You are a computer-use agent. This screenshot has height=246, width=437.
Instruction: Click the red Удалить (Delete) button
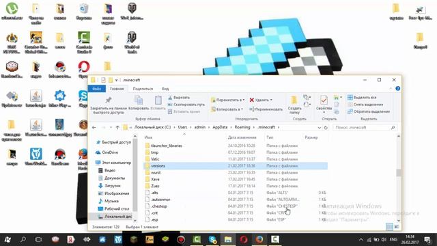pos(260,100)
